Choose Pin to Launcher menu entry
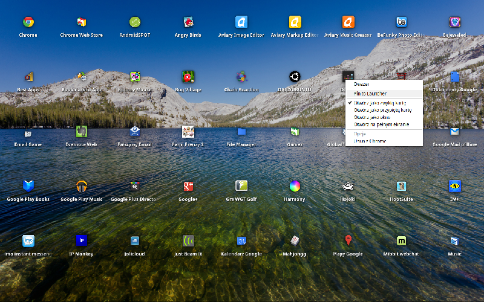484x302 pixels. (384, 94)
